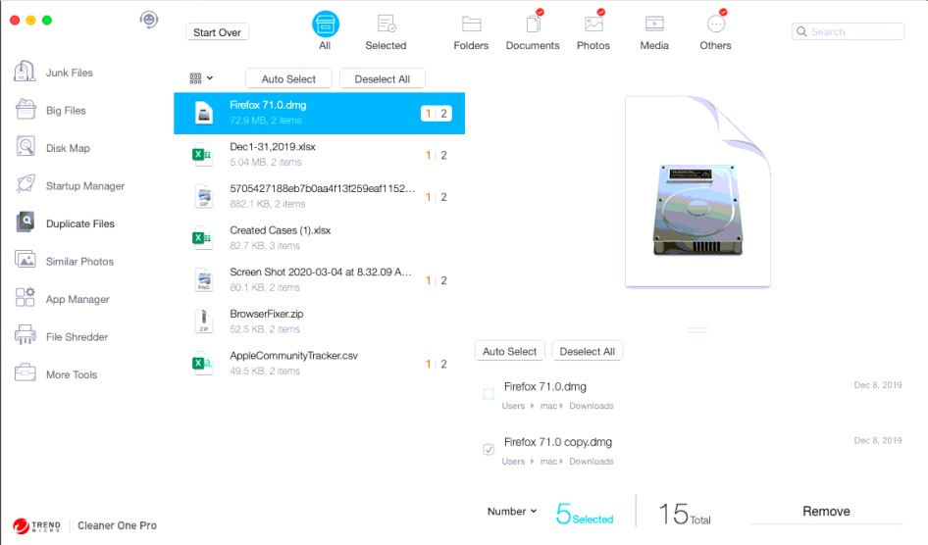This screenshot has height=545, width=928.
Task: Select the Firefox 71.0.dmg row
Action: tap(320, 113)
